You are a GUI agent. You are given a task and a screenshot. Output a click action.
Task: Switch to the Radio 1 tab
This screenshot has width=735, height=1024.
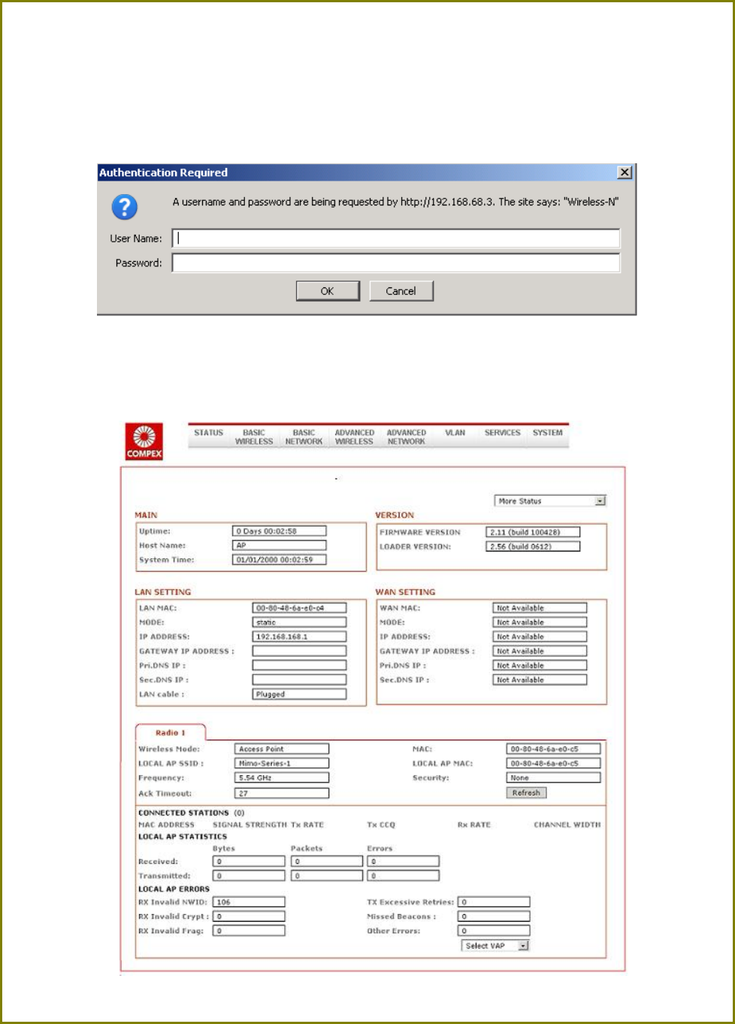point(170,733)
